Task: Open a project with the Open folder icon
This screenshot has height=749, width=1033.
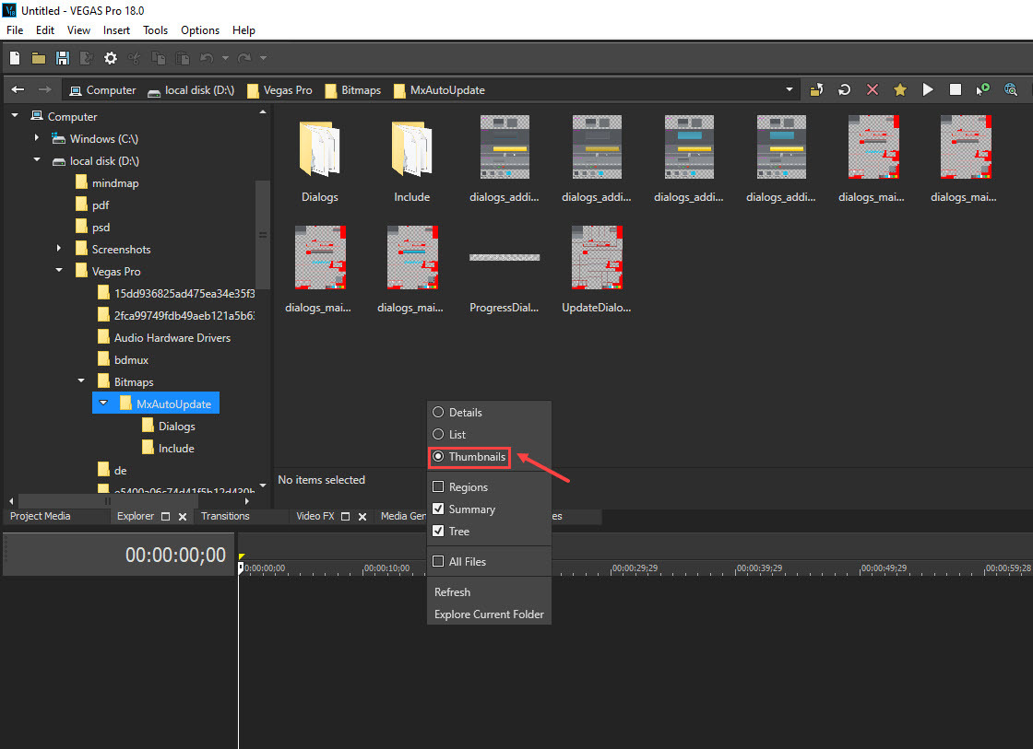Action: (37, 57)
